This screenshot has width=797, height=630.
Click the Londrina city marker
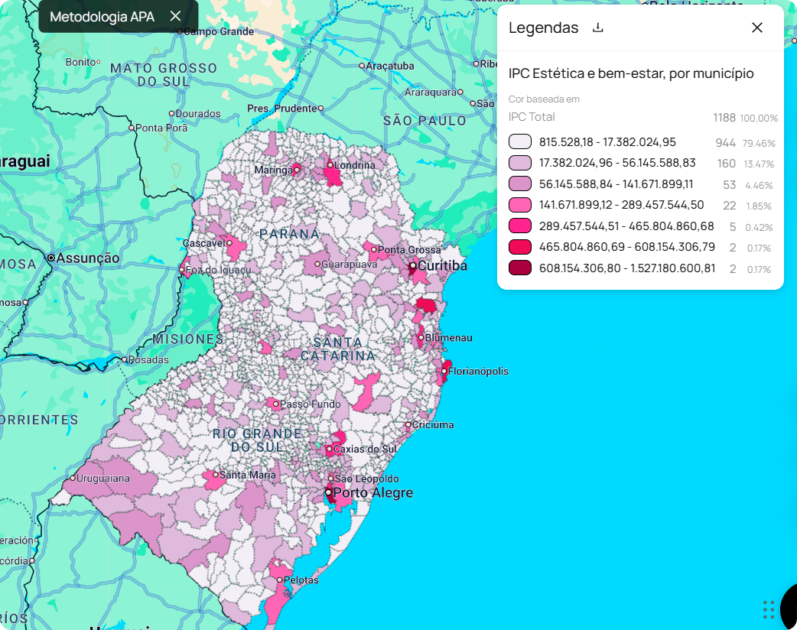pyautogui.click(x=330, y=165)
